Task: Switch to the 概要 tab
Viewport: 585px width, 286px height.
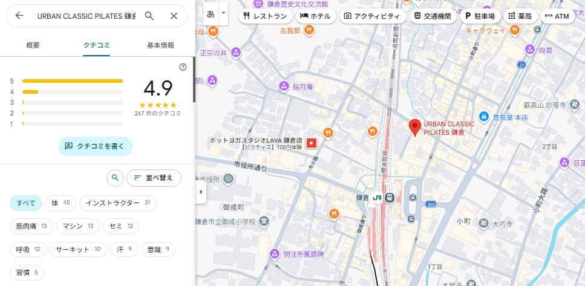Action: [x=33, y=45]
